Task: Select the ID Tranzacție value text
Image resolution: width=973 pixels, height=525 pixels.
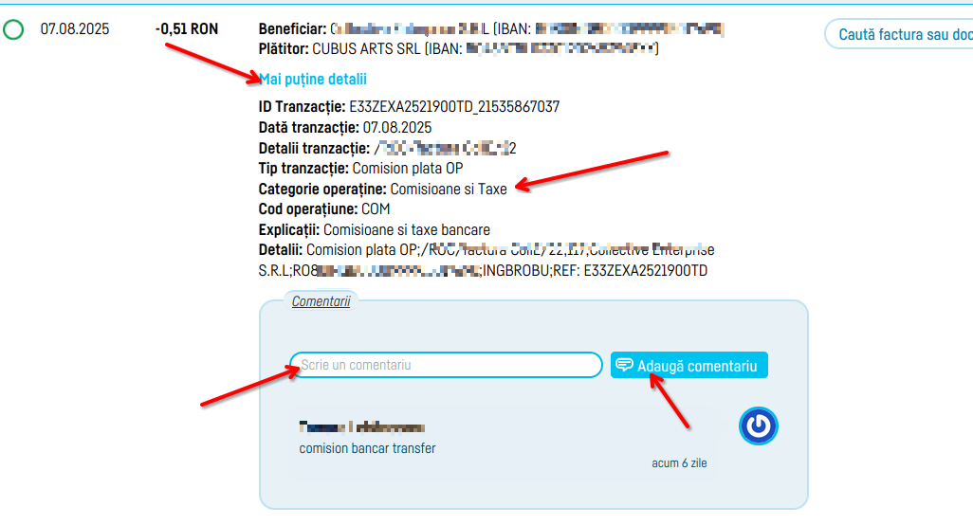Action: pos(454,107)
